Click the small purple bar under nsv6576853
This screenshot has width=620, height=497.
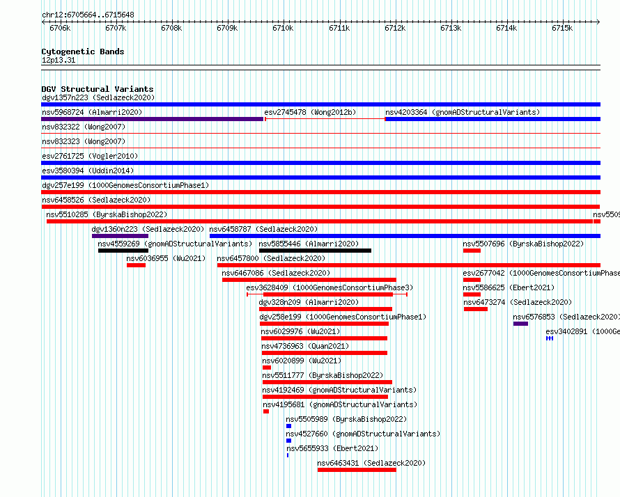pyautogui.click(x=521, y=324)
